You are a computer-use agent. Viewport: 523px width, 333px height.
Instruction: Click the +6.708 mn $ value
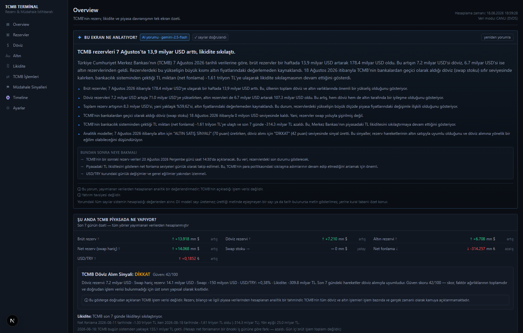482,239
